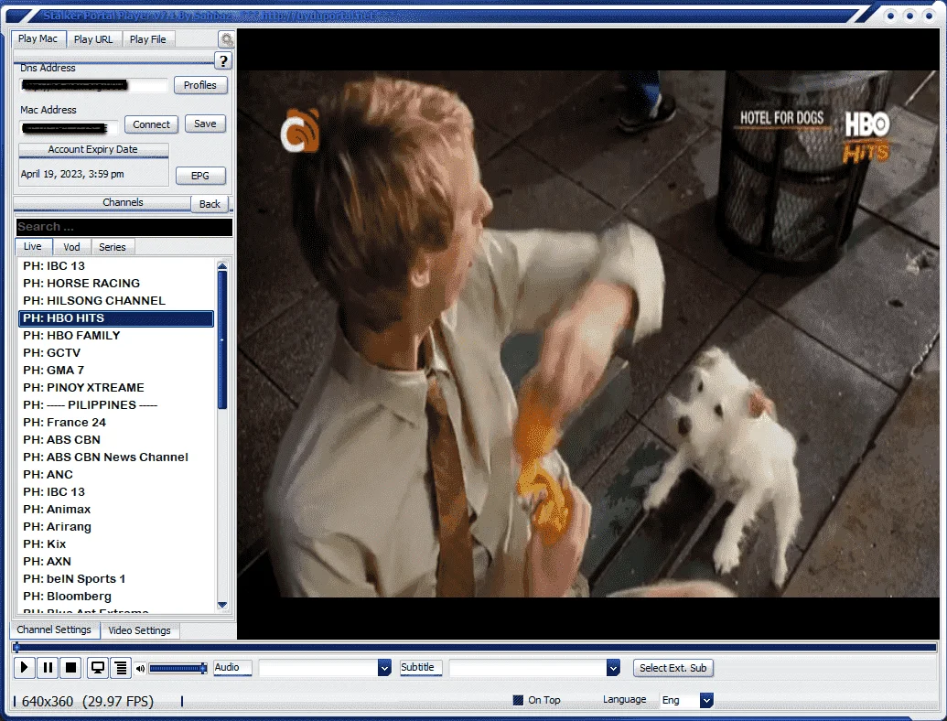947x721 pixels.
Task: Open the Channel Settings tab
Action: coord(54,630)
